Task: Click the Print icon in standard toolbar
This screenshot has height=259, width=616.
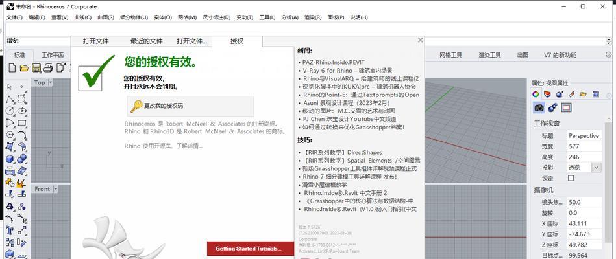Action: click(x=48, y=67)
